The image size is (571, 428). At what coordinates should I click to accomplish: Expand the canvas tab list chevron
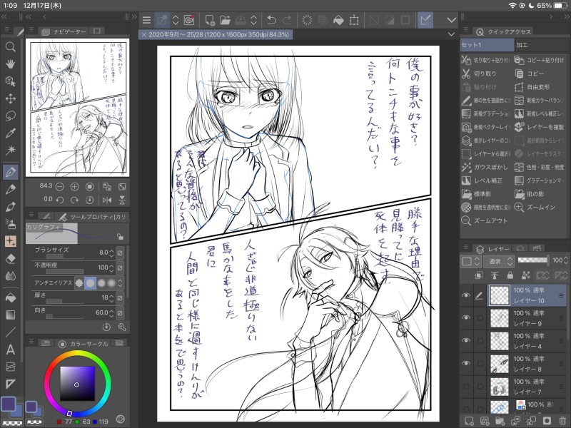(451, 34)
